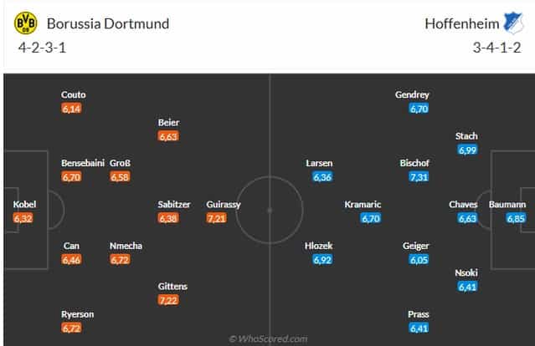Click the Hoffenheim club crest

click(x=513, y=23)
